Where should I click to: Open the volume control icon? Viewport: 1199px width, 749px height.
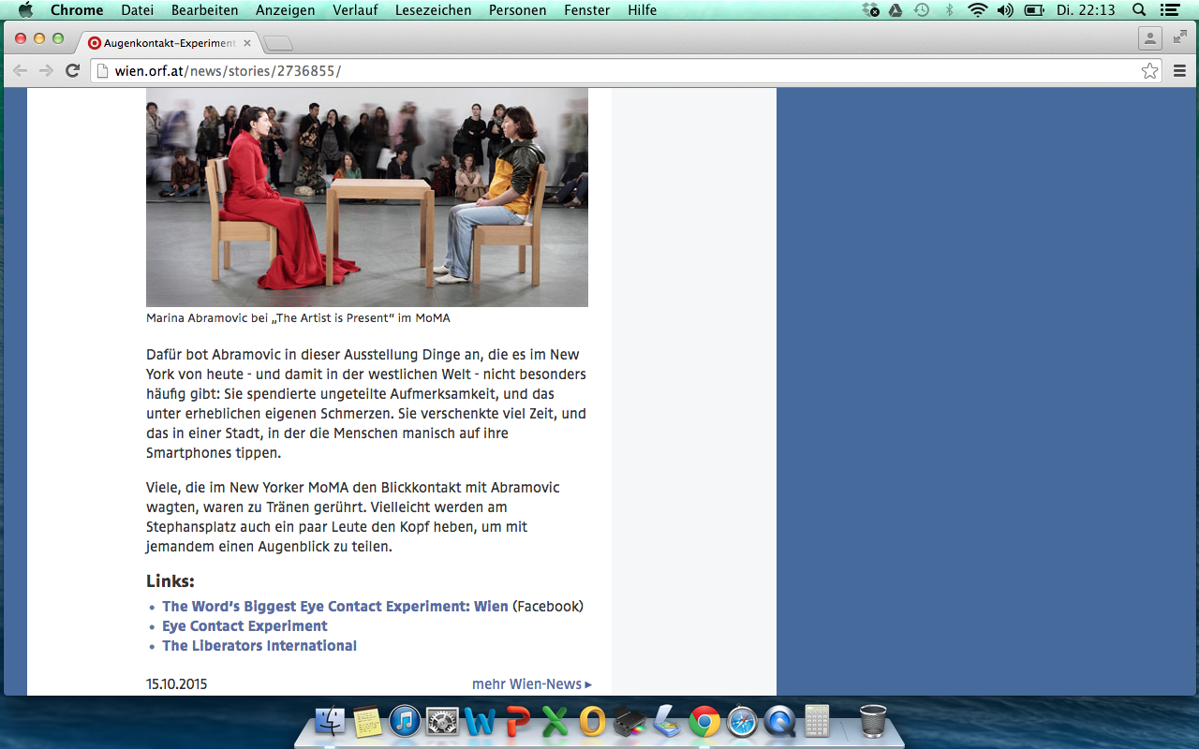pos(1005,10)
